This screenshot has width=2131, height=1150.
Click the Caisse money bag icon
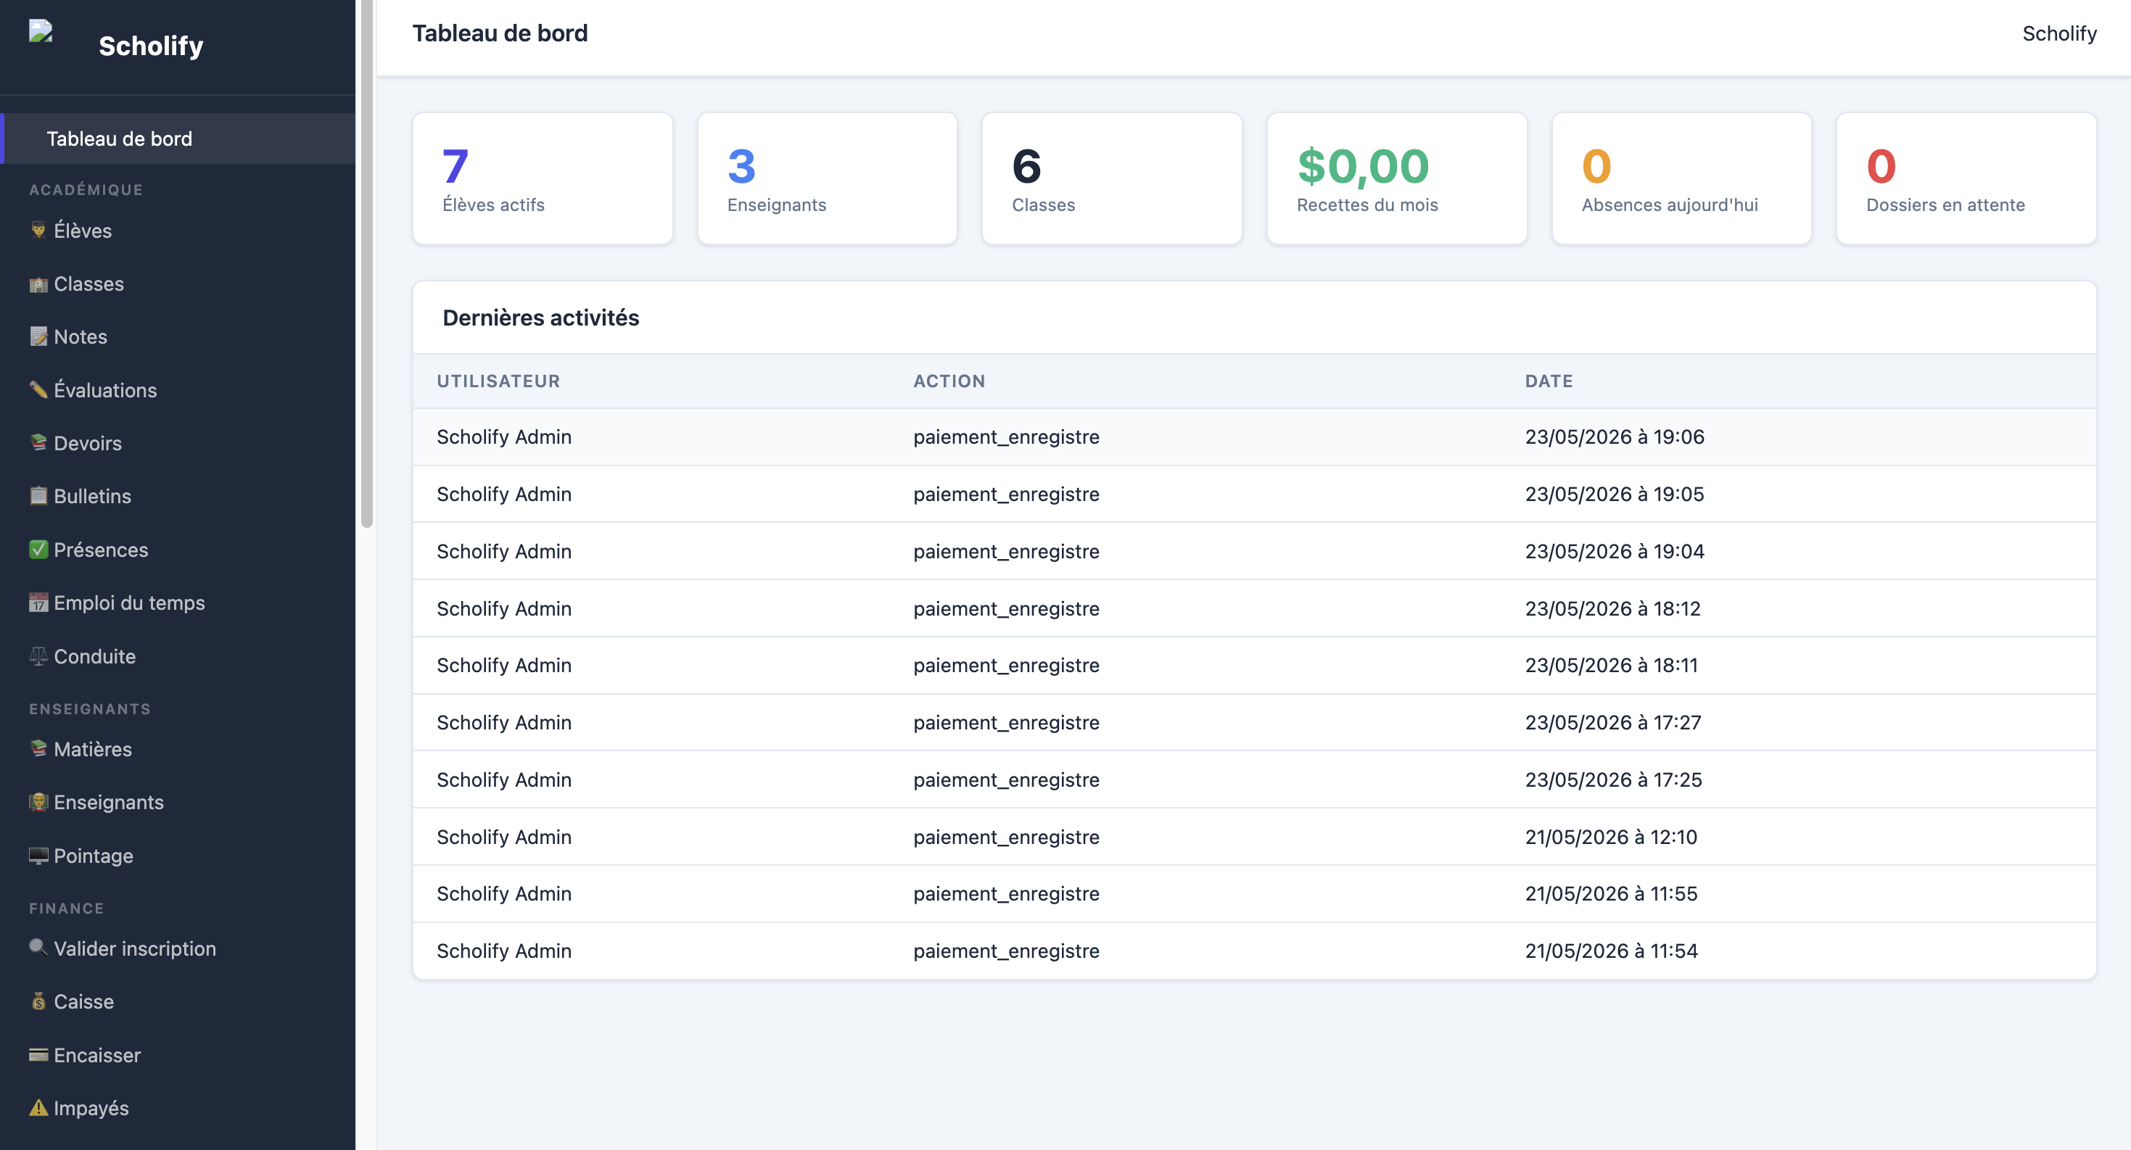38,1001
